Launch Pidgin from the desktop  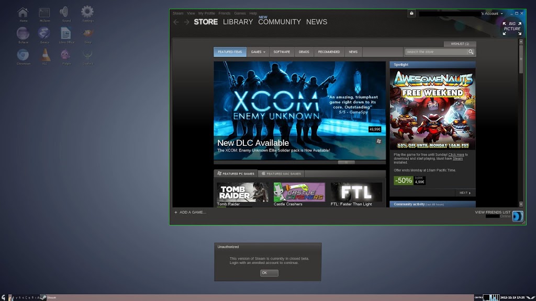65,57
